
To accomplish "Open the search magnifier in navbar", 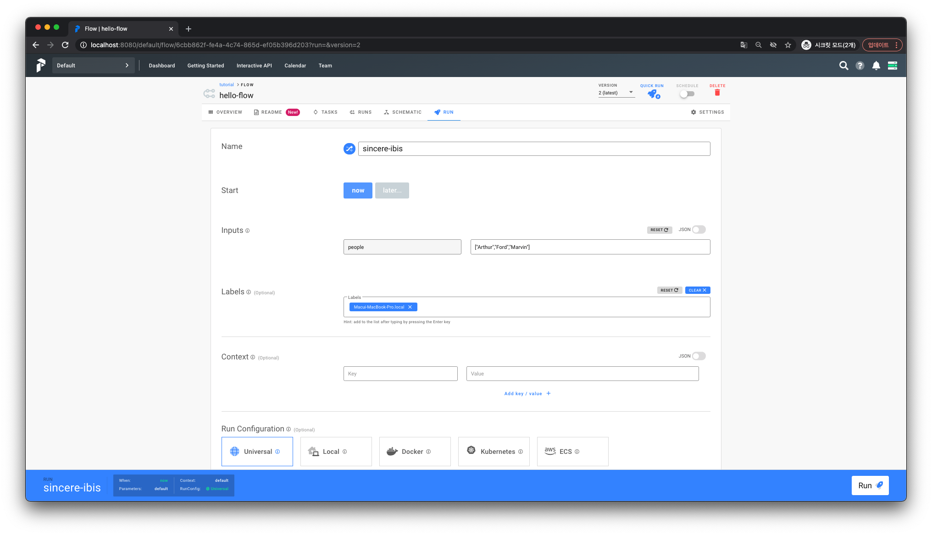I will pos(843,66).
